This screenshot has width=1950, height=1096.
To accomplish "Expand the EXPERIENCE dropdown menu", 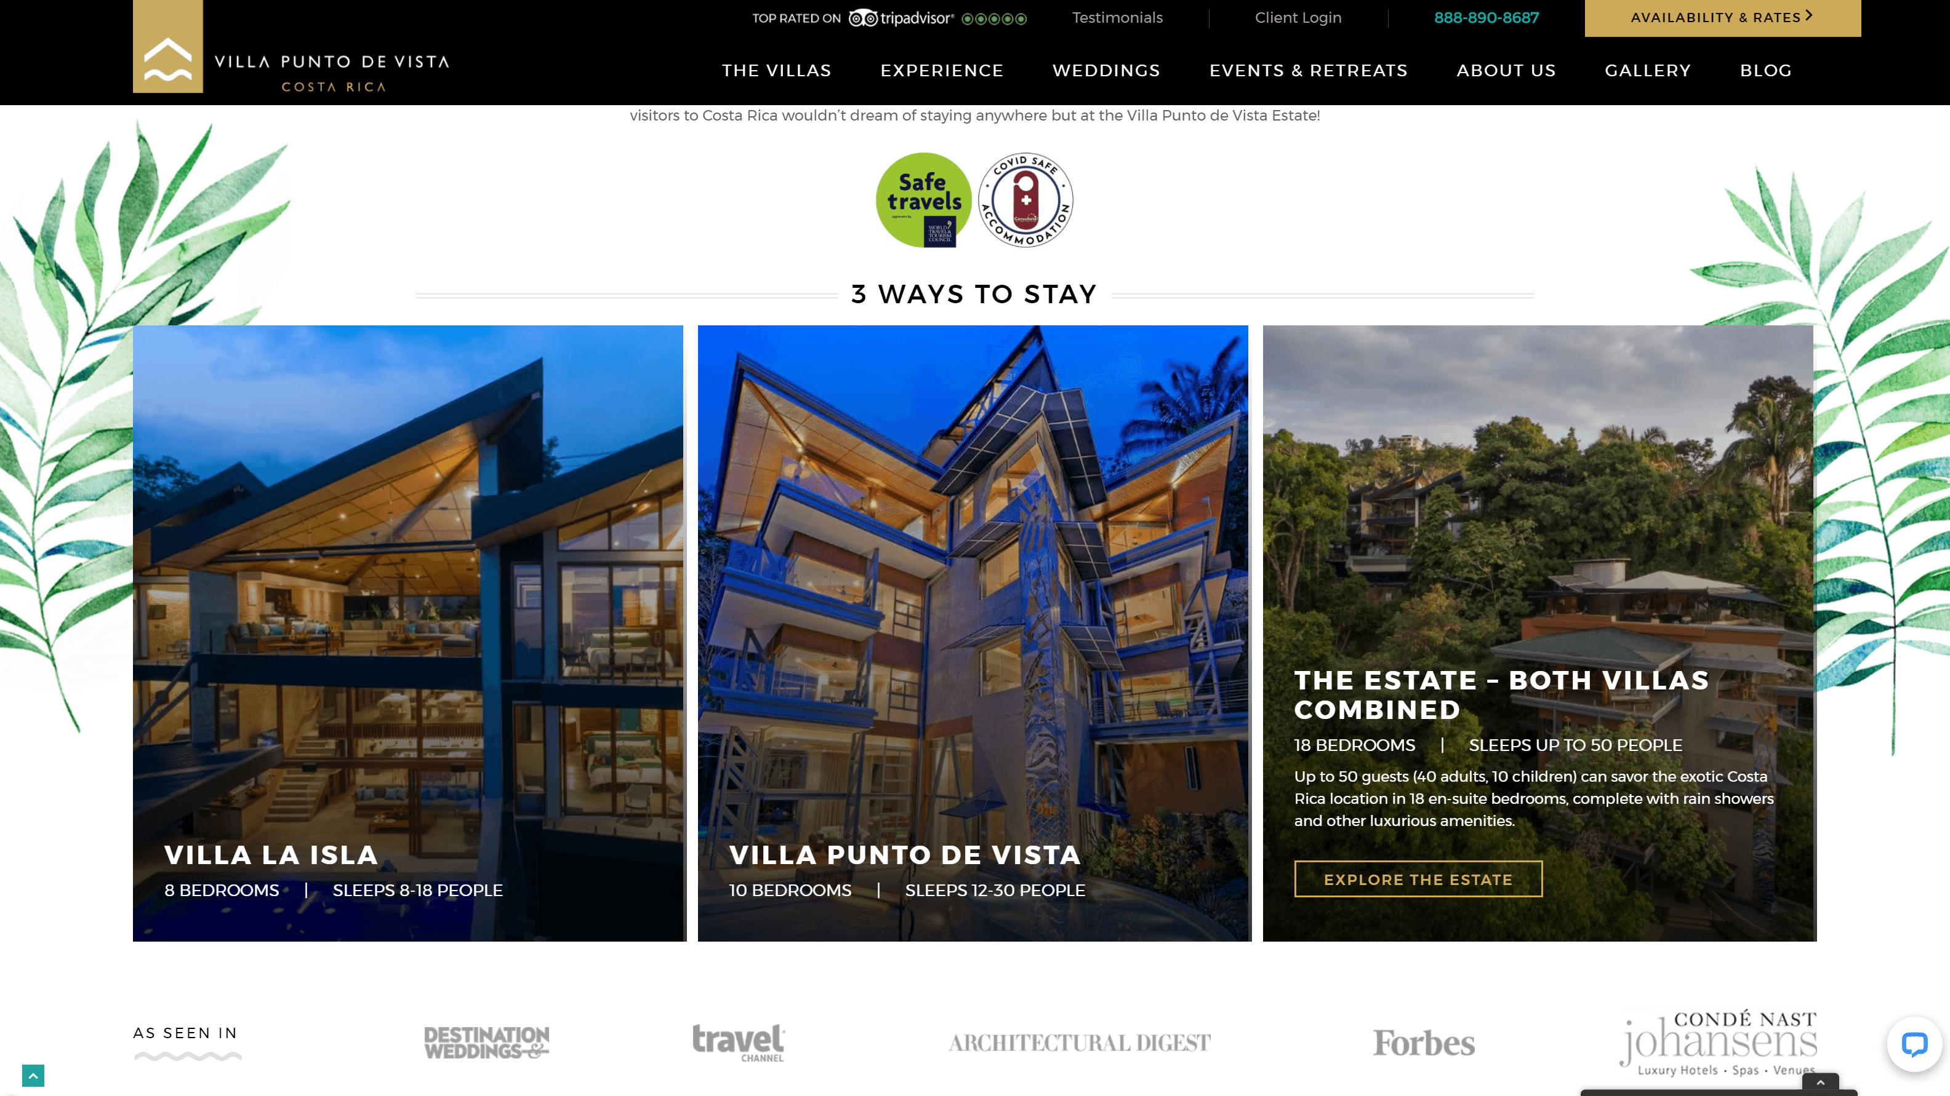I will click(942, 71).
